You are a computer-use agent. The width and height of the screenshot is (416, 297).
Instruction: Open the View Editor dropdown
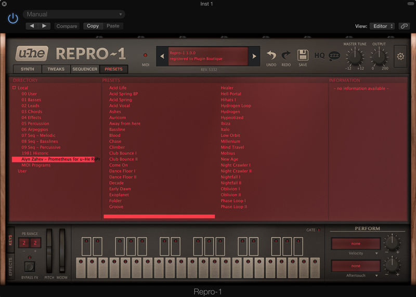point(383,26)
